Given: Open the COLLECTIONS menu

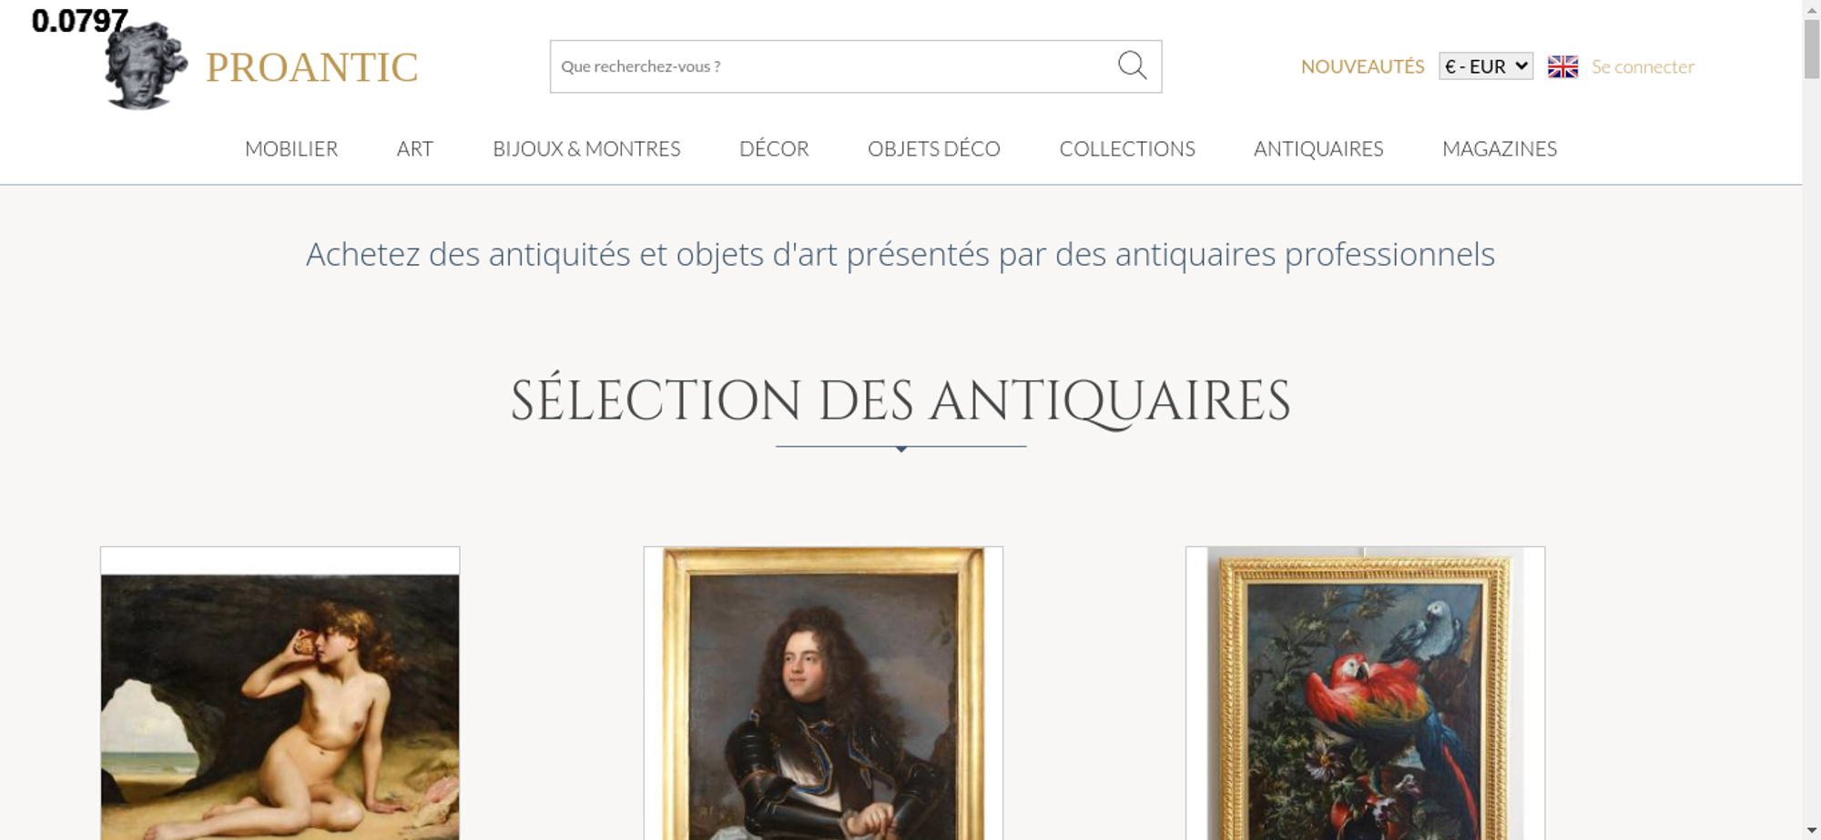Looking at the screenshot, I should point(1127,148).
